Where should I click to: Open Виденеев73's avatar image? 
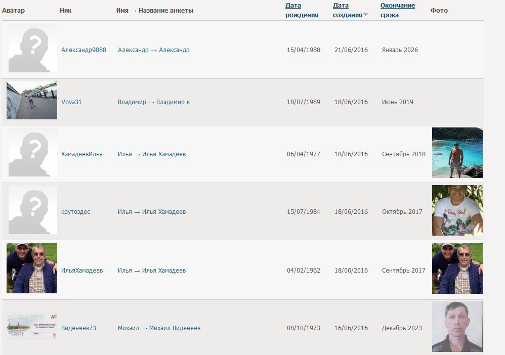click(32, 326)
